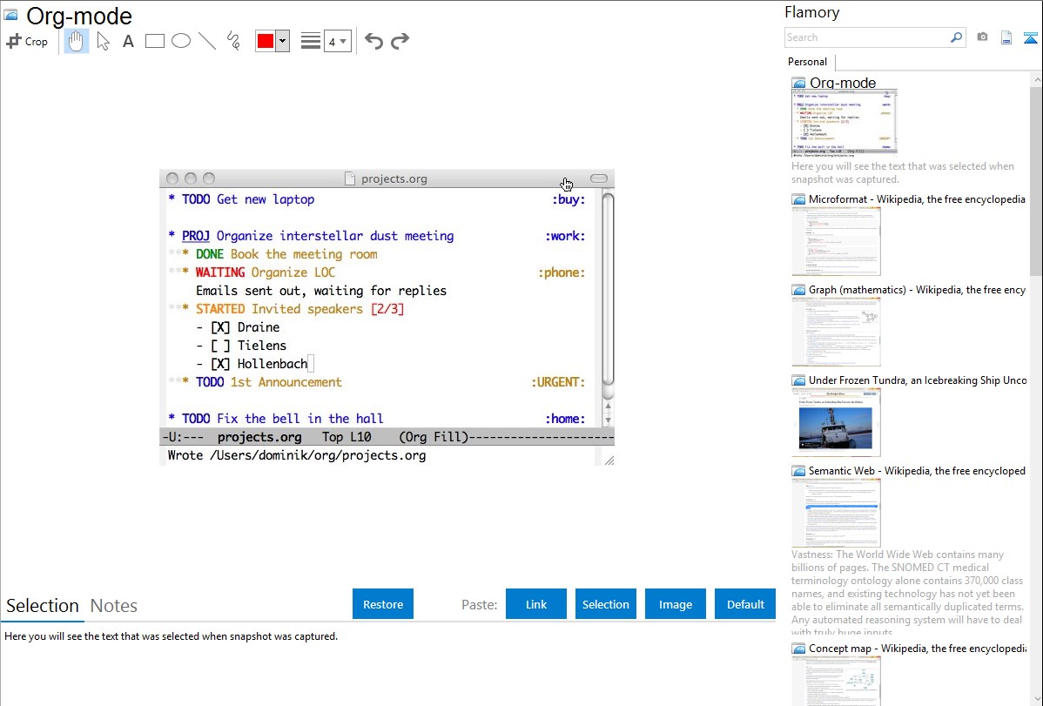This screenshot has width=1043, height=706.
Task: Click the sidebar vertical scrollbar thumb
Action: pyautogui.click(x=1036, y=179)
